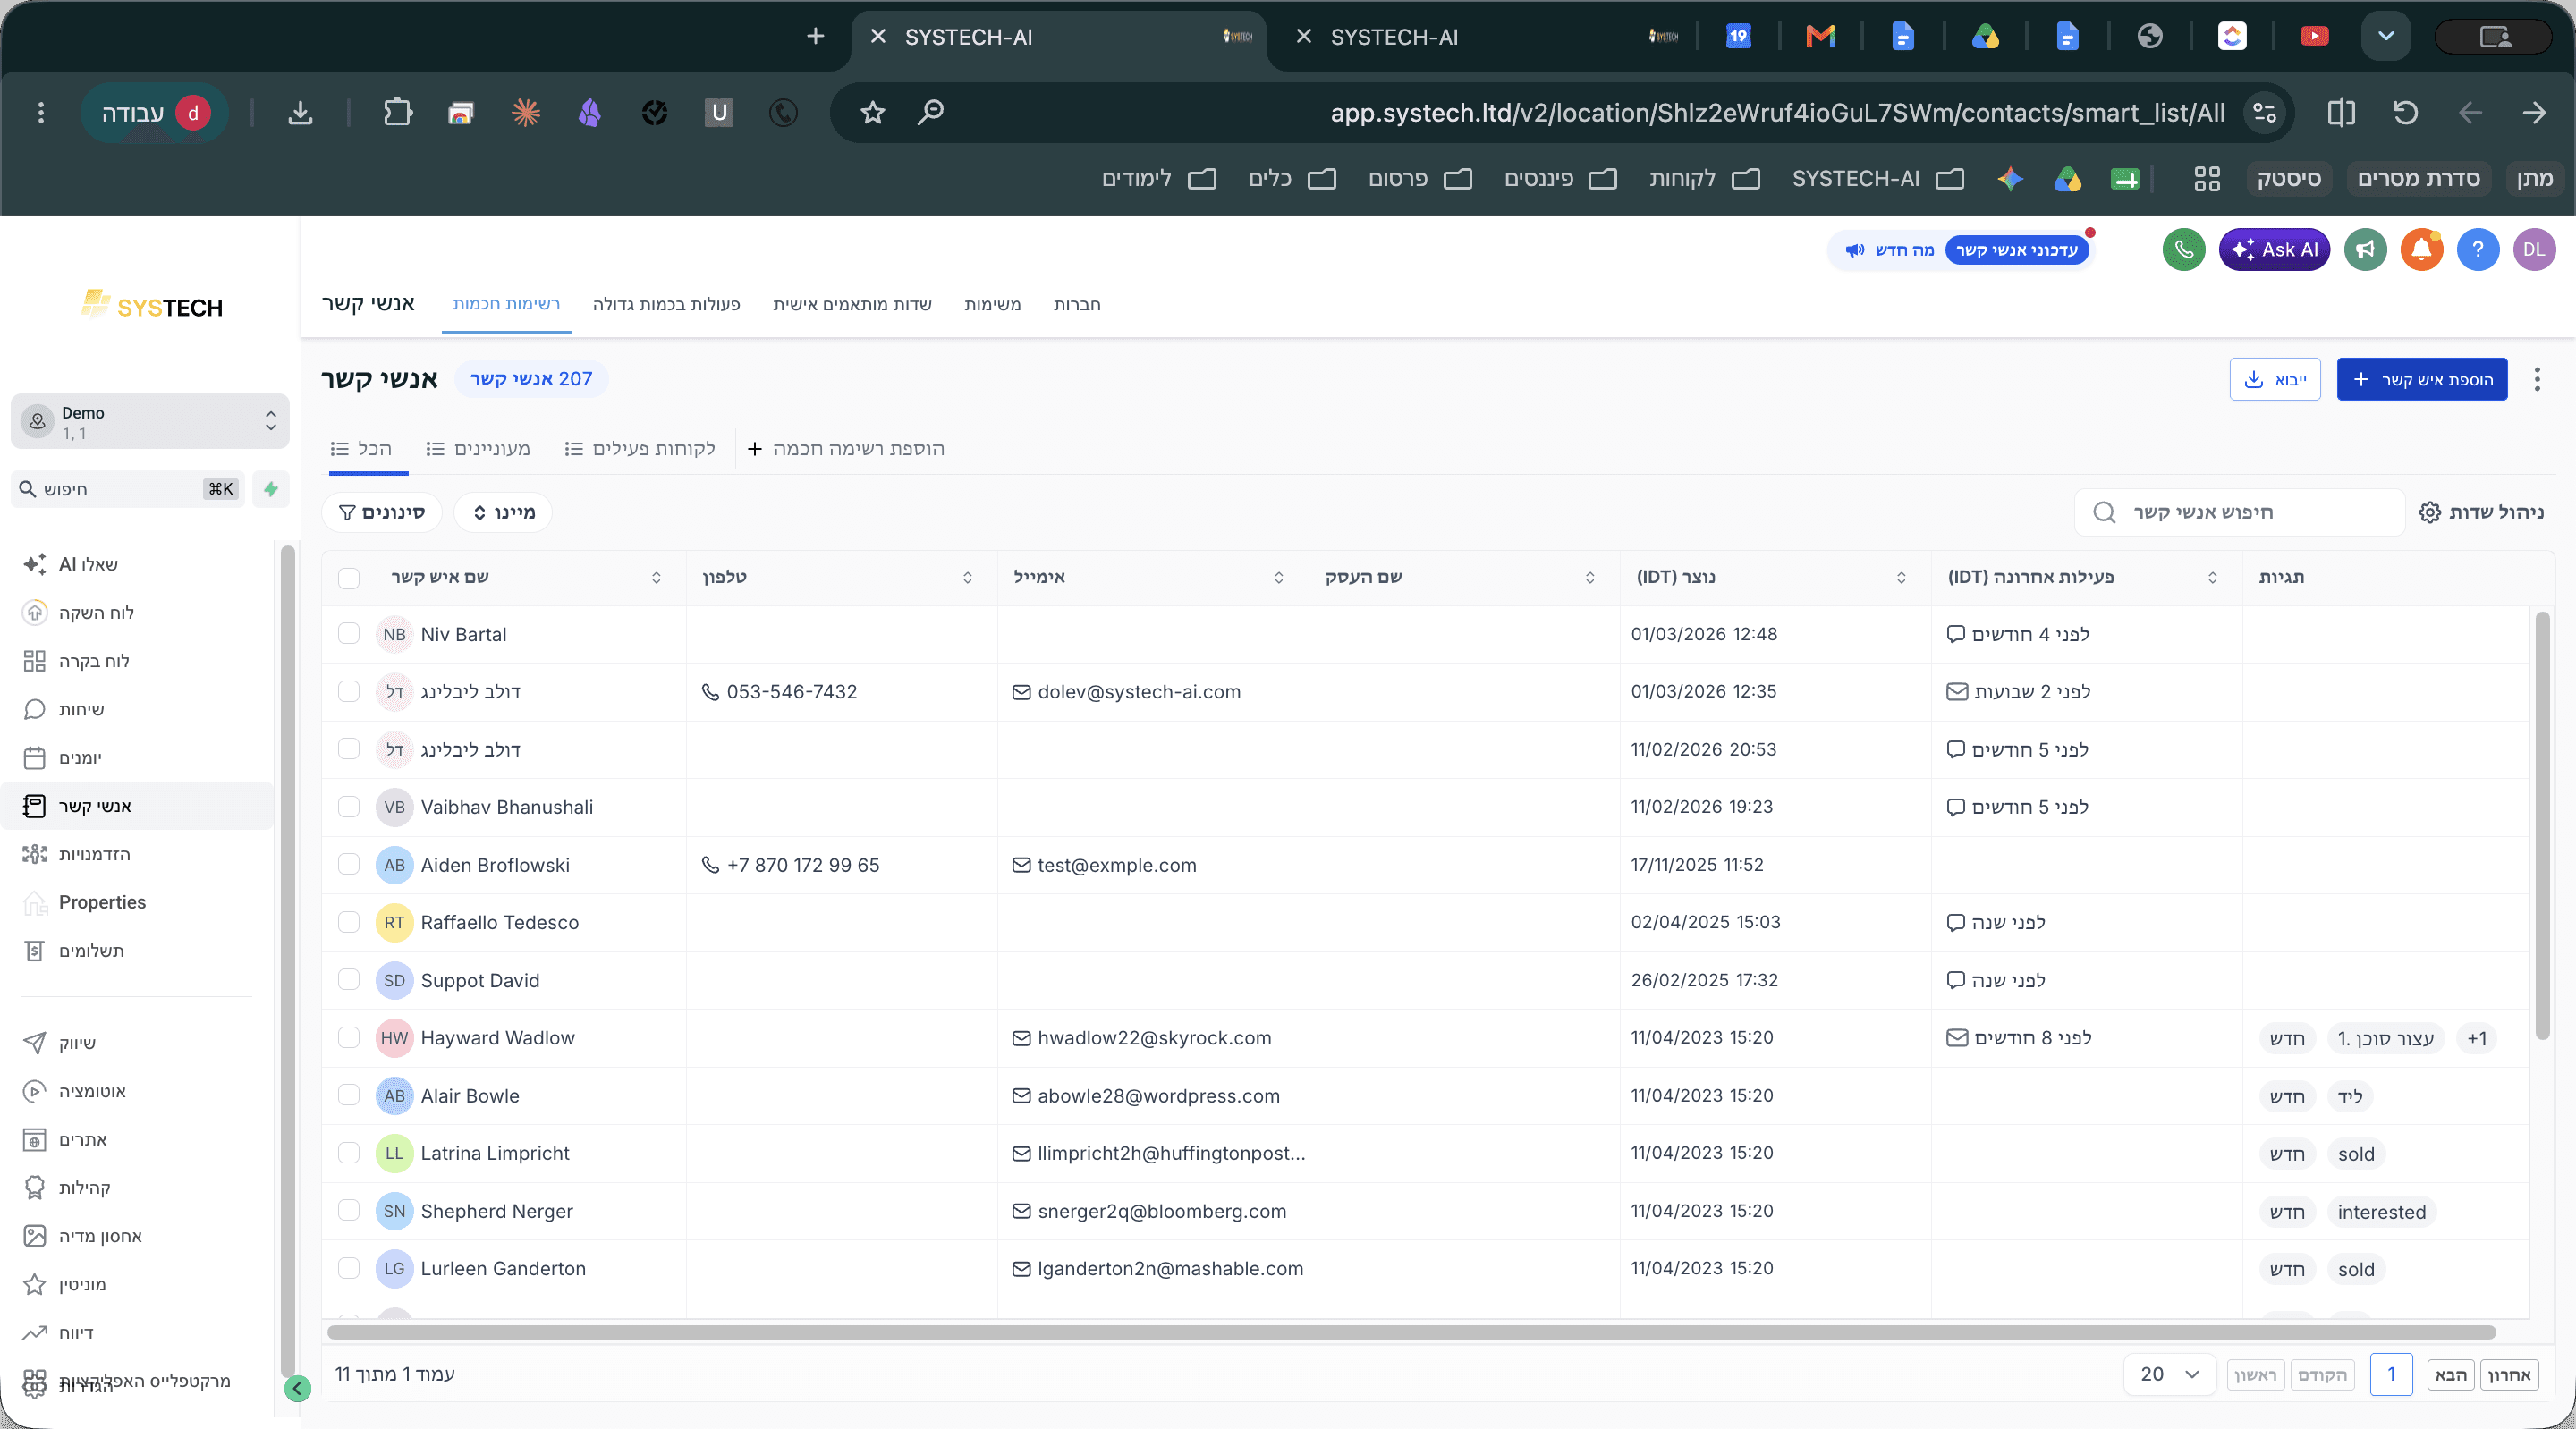Open the browser extensions puzzle icon
Image resolution: width=2576 pixels, height=1429 pixels.
click(398, 113)
